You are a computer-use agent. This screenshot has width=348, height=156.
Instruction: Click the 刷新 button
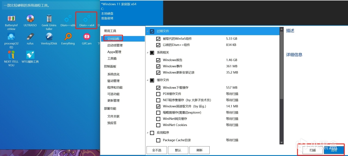click(x=200, y=150)
